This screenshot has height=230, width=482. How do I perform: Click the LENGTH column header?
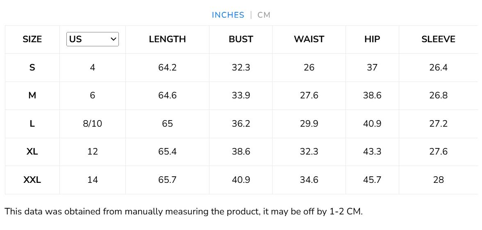(167, 39)
